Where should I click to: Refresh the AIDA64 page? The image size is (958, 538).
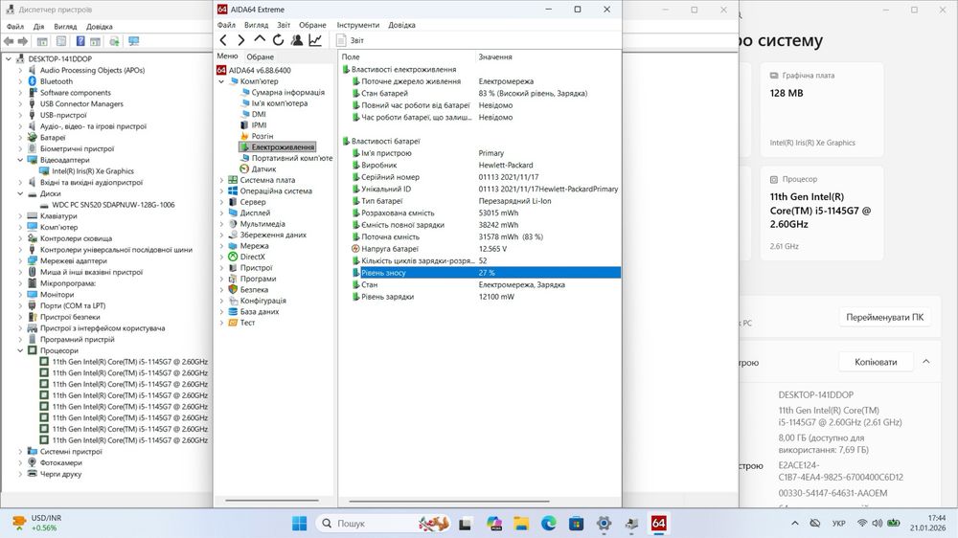(278, 40)
